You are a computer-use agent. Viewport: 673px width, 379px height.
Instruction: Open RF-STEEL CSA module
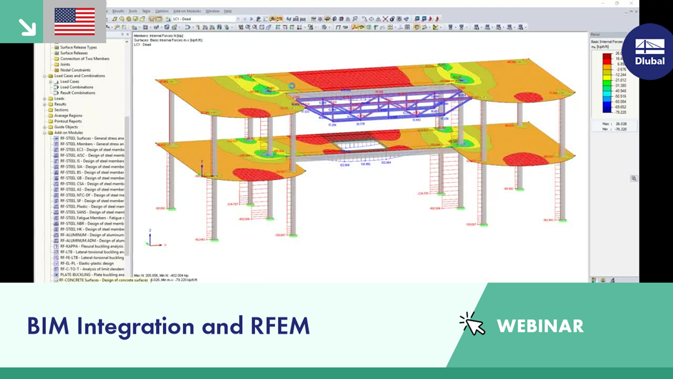click(x=92, y=183)
